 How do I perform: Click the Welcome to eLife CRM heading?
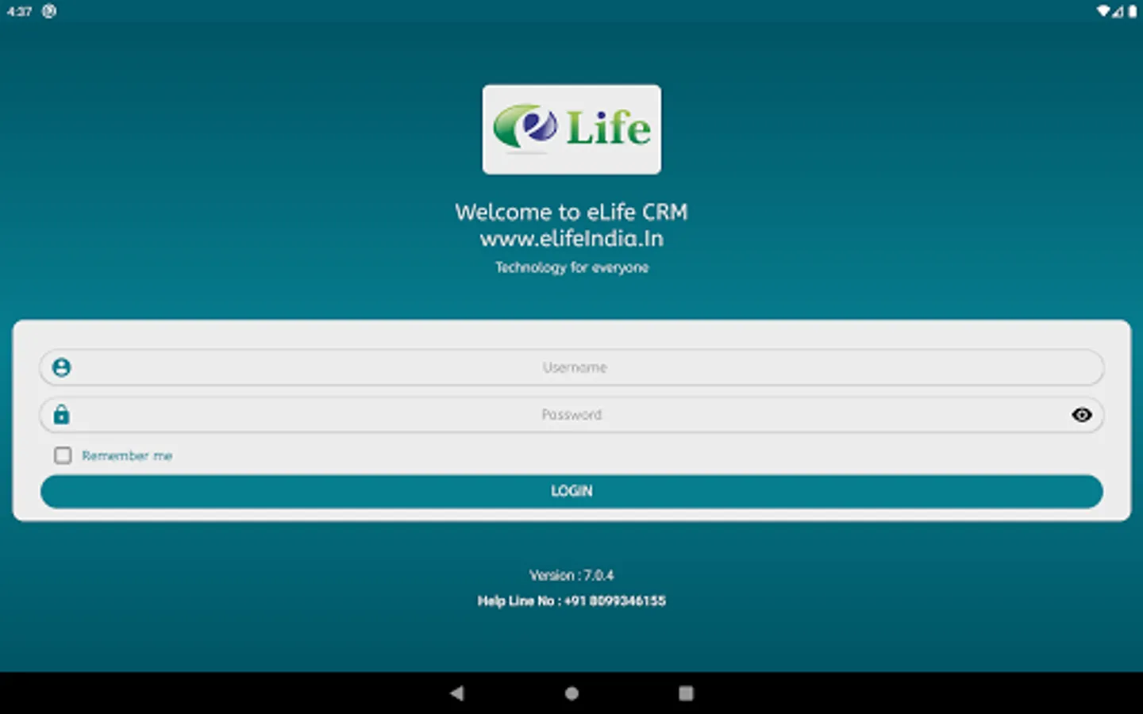click(571, 212)
